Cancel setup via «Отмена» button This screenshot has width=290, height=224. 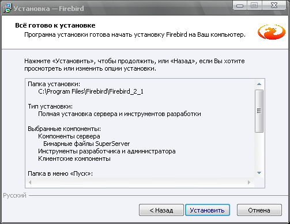coord(259,210)
